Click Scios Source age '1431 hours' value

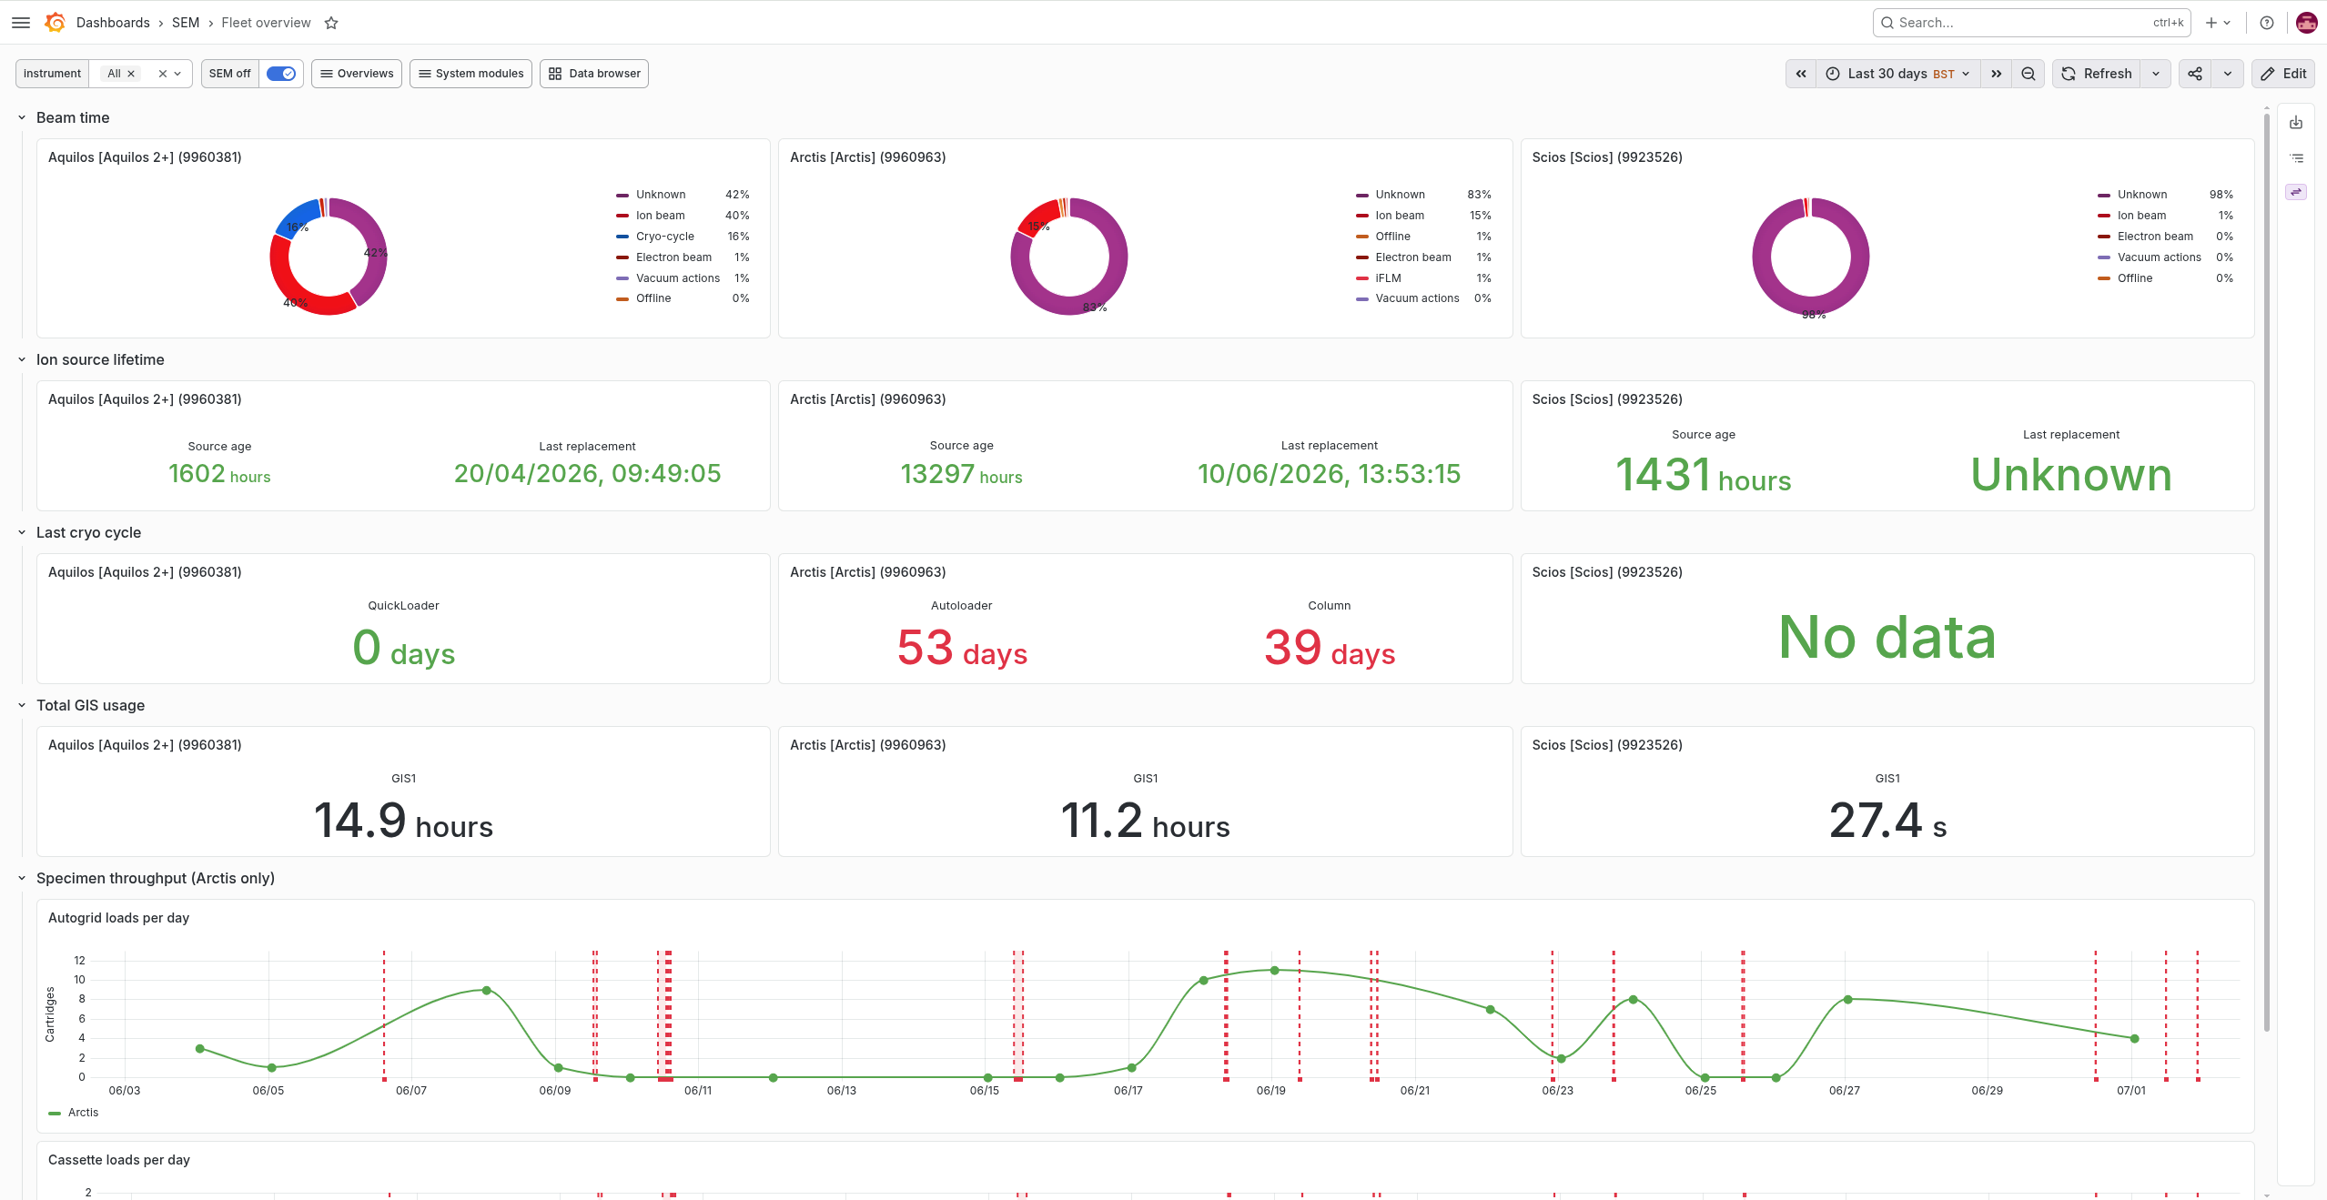coord(1704,475)
